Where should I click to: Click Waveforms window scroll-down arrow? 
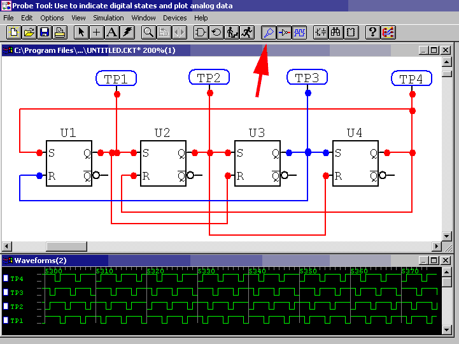[446, 330]
